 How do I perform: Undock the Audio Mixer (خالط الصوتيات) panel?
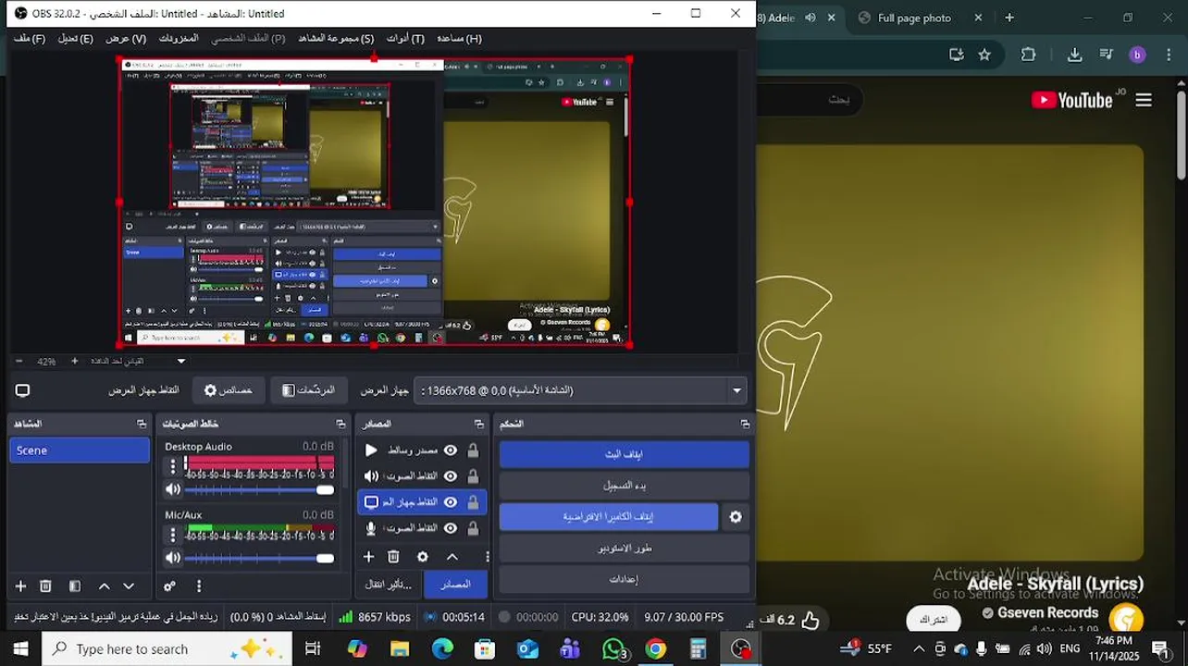click(x=340, y=424)
